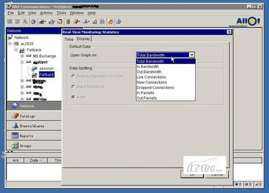Collapse the top Fallback line node
The height and width of the screenshot is (193, 269).
coord(16,50)
